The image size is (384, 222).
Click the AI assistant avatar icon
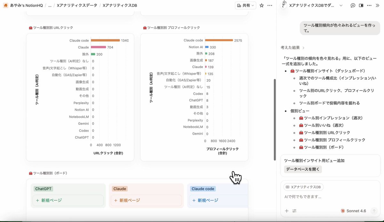click(283, 5)
